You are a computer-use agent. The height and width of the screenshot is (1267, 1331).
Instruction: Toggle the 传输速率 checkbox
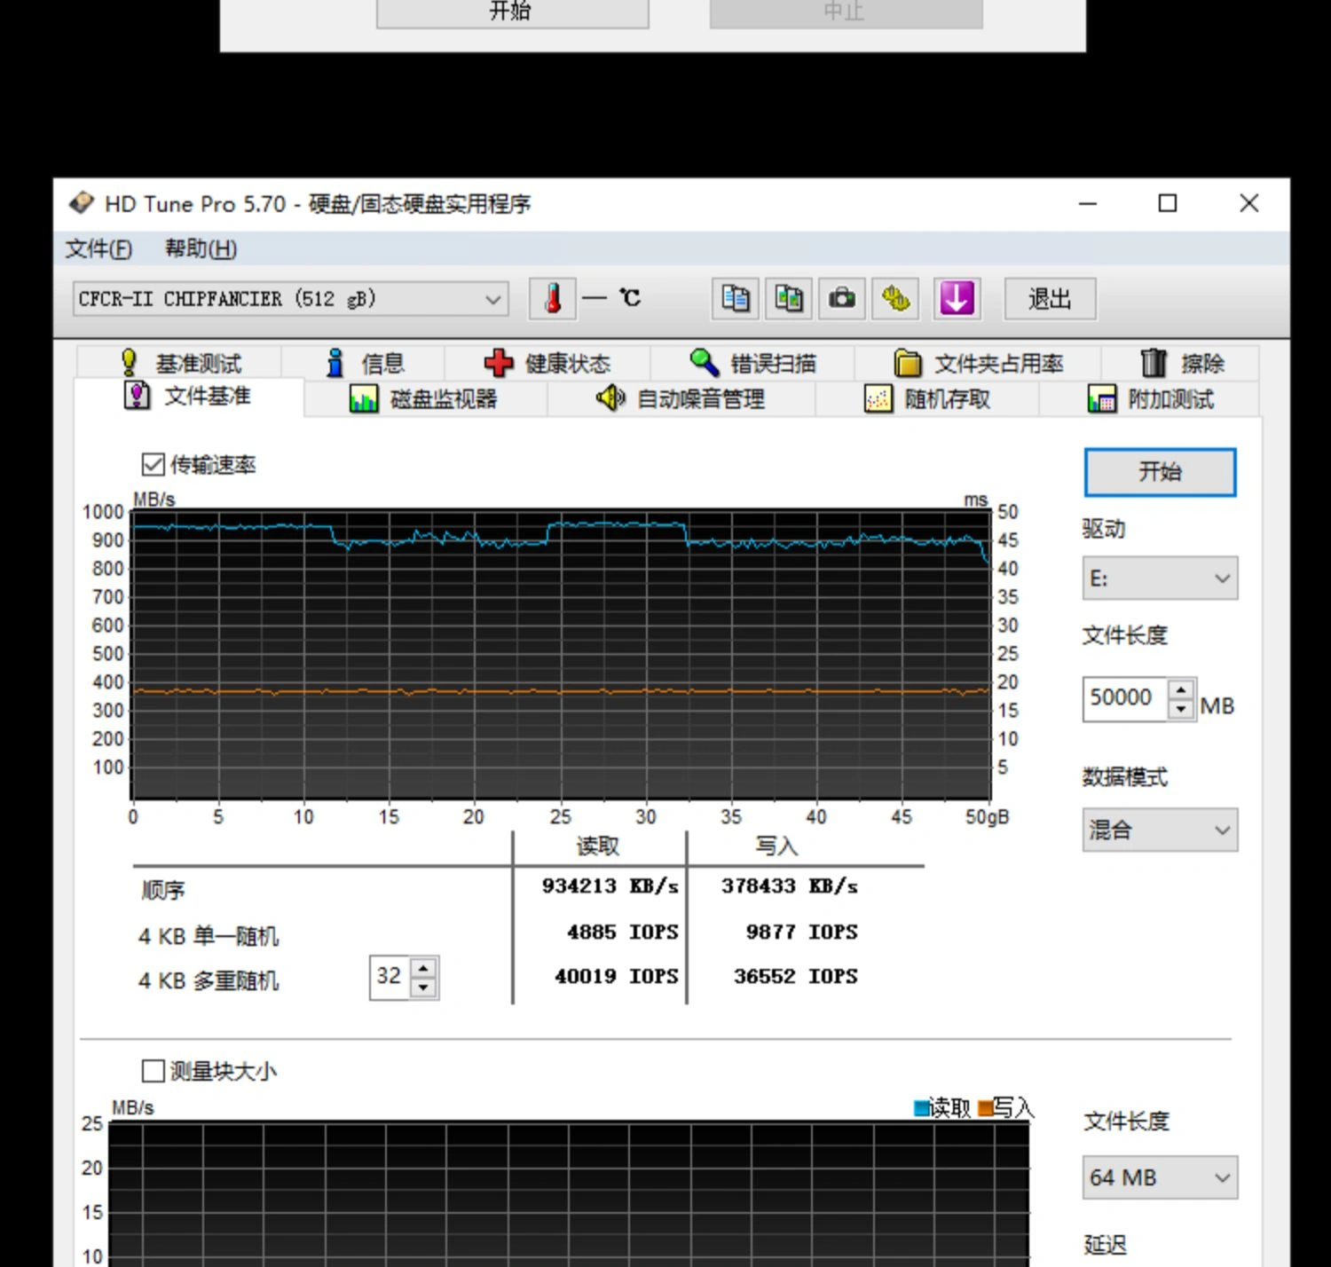coord(153,464)
